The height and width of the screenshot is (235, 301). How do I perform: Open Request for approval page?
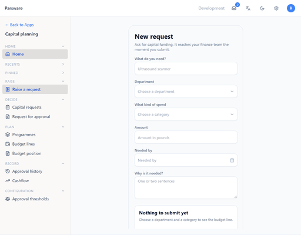point(35,117)
